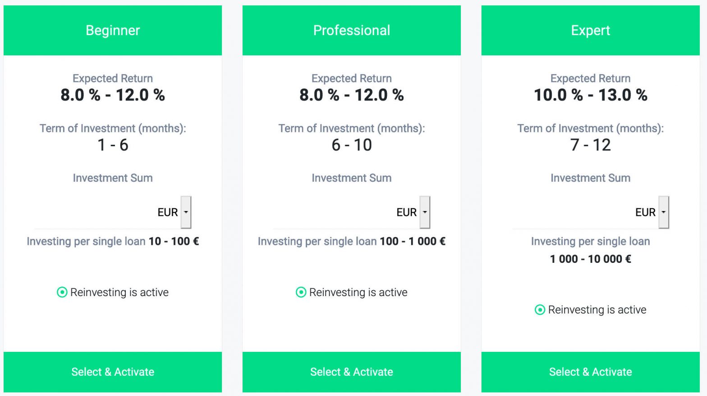Toggle Reinvesting radio in Beginner plan
Viewport: 707px width, 396px height.
(62, 292)
